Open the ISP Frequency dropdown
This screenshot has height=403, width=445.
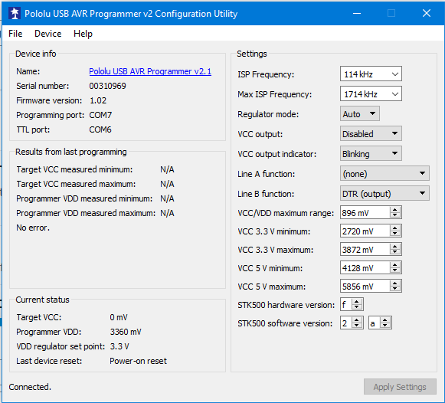coord(371,74)
